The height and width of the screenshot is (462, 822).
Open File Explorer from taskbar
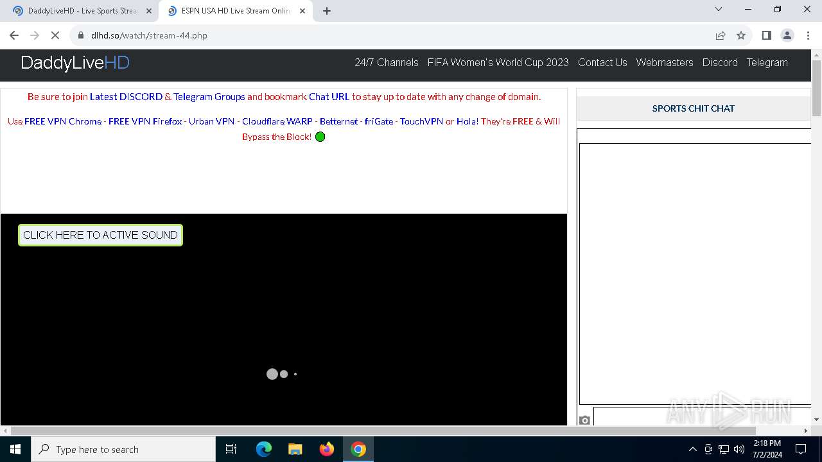[295, 449]
